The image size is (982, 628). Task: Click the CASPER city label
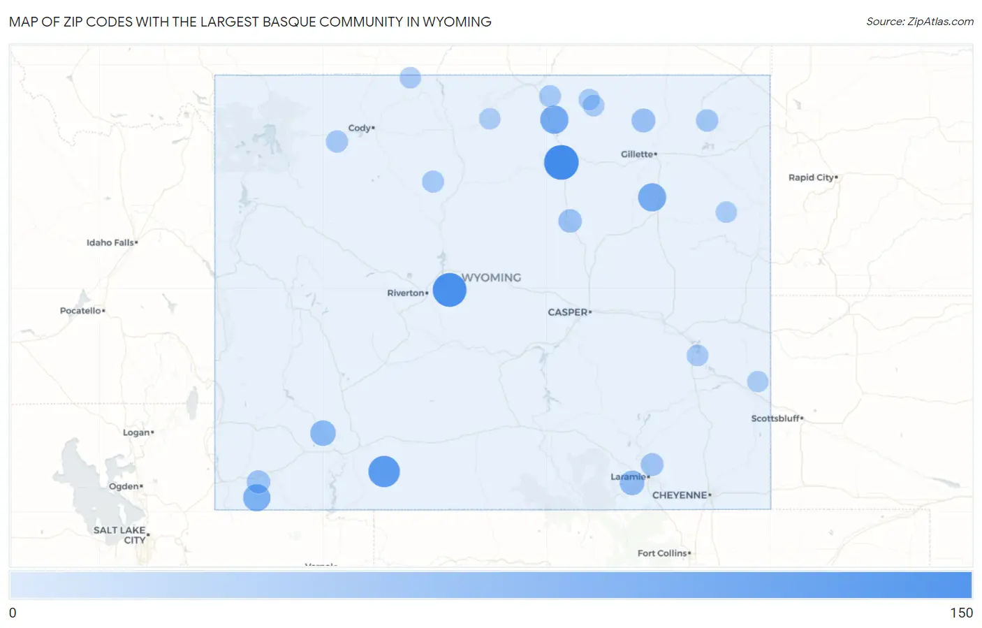click(569, 312)
